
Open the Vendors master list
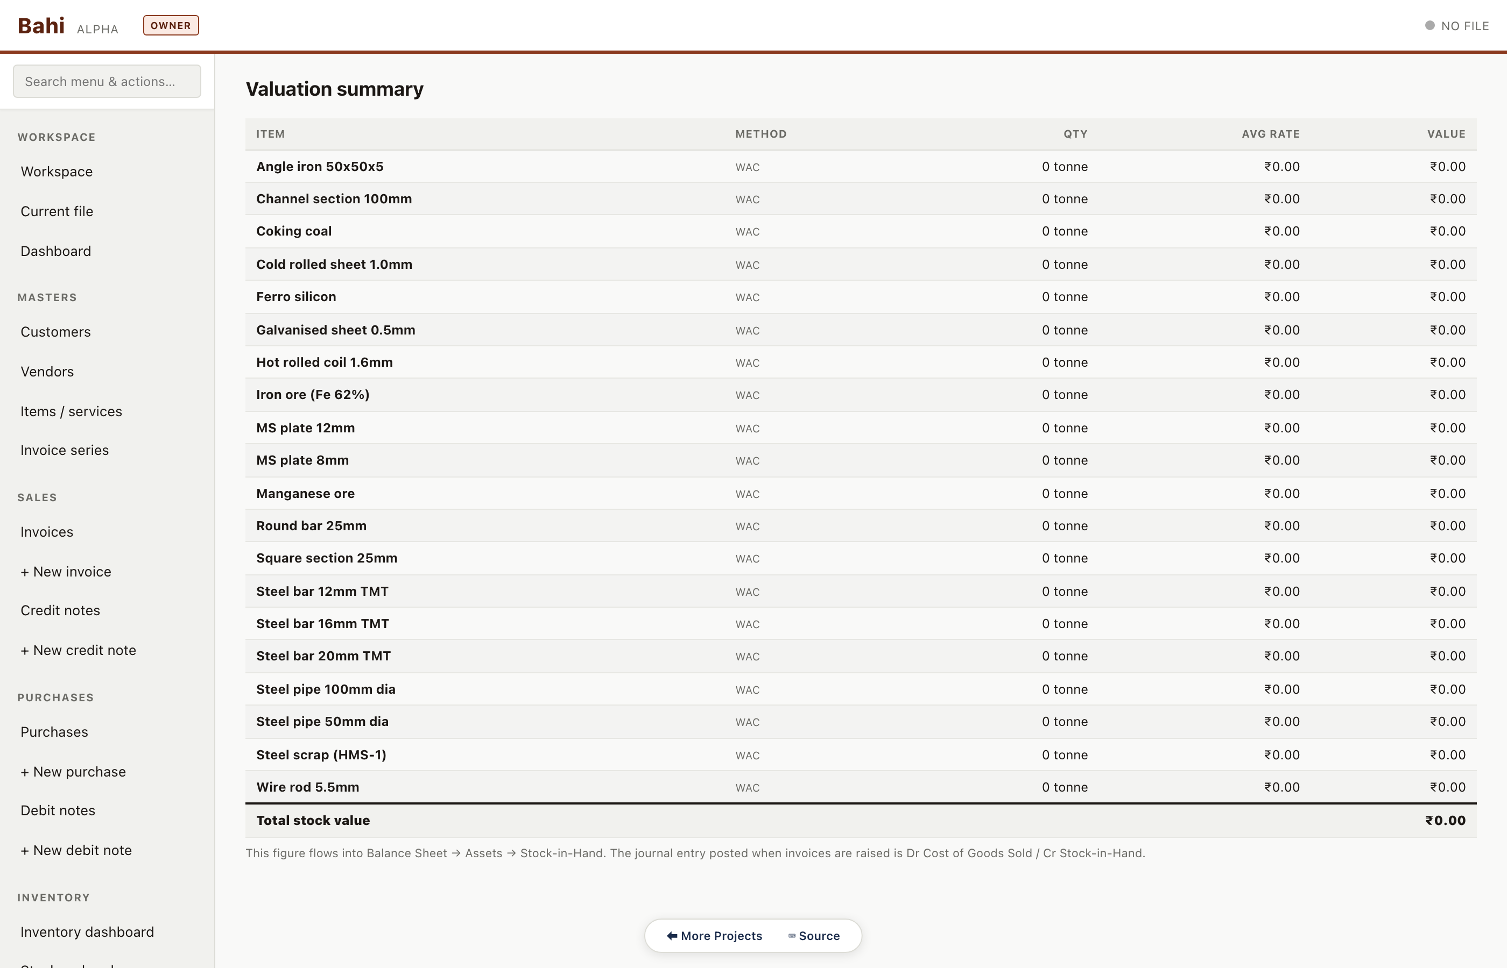(x=47, y=372)
